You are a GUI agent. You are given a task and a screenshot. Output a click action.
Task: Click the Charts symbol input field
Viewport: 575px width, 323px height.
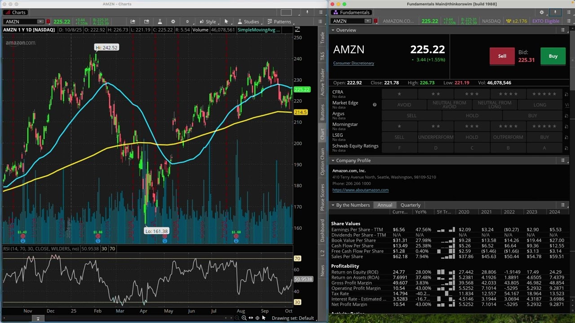[x=21, y=22]
